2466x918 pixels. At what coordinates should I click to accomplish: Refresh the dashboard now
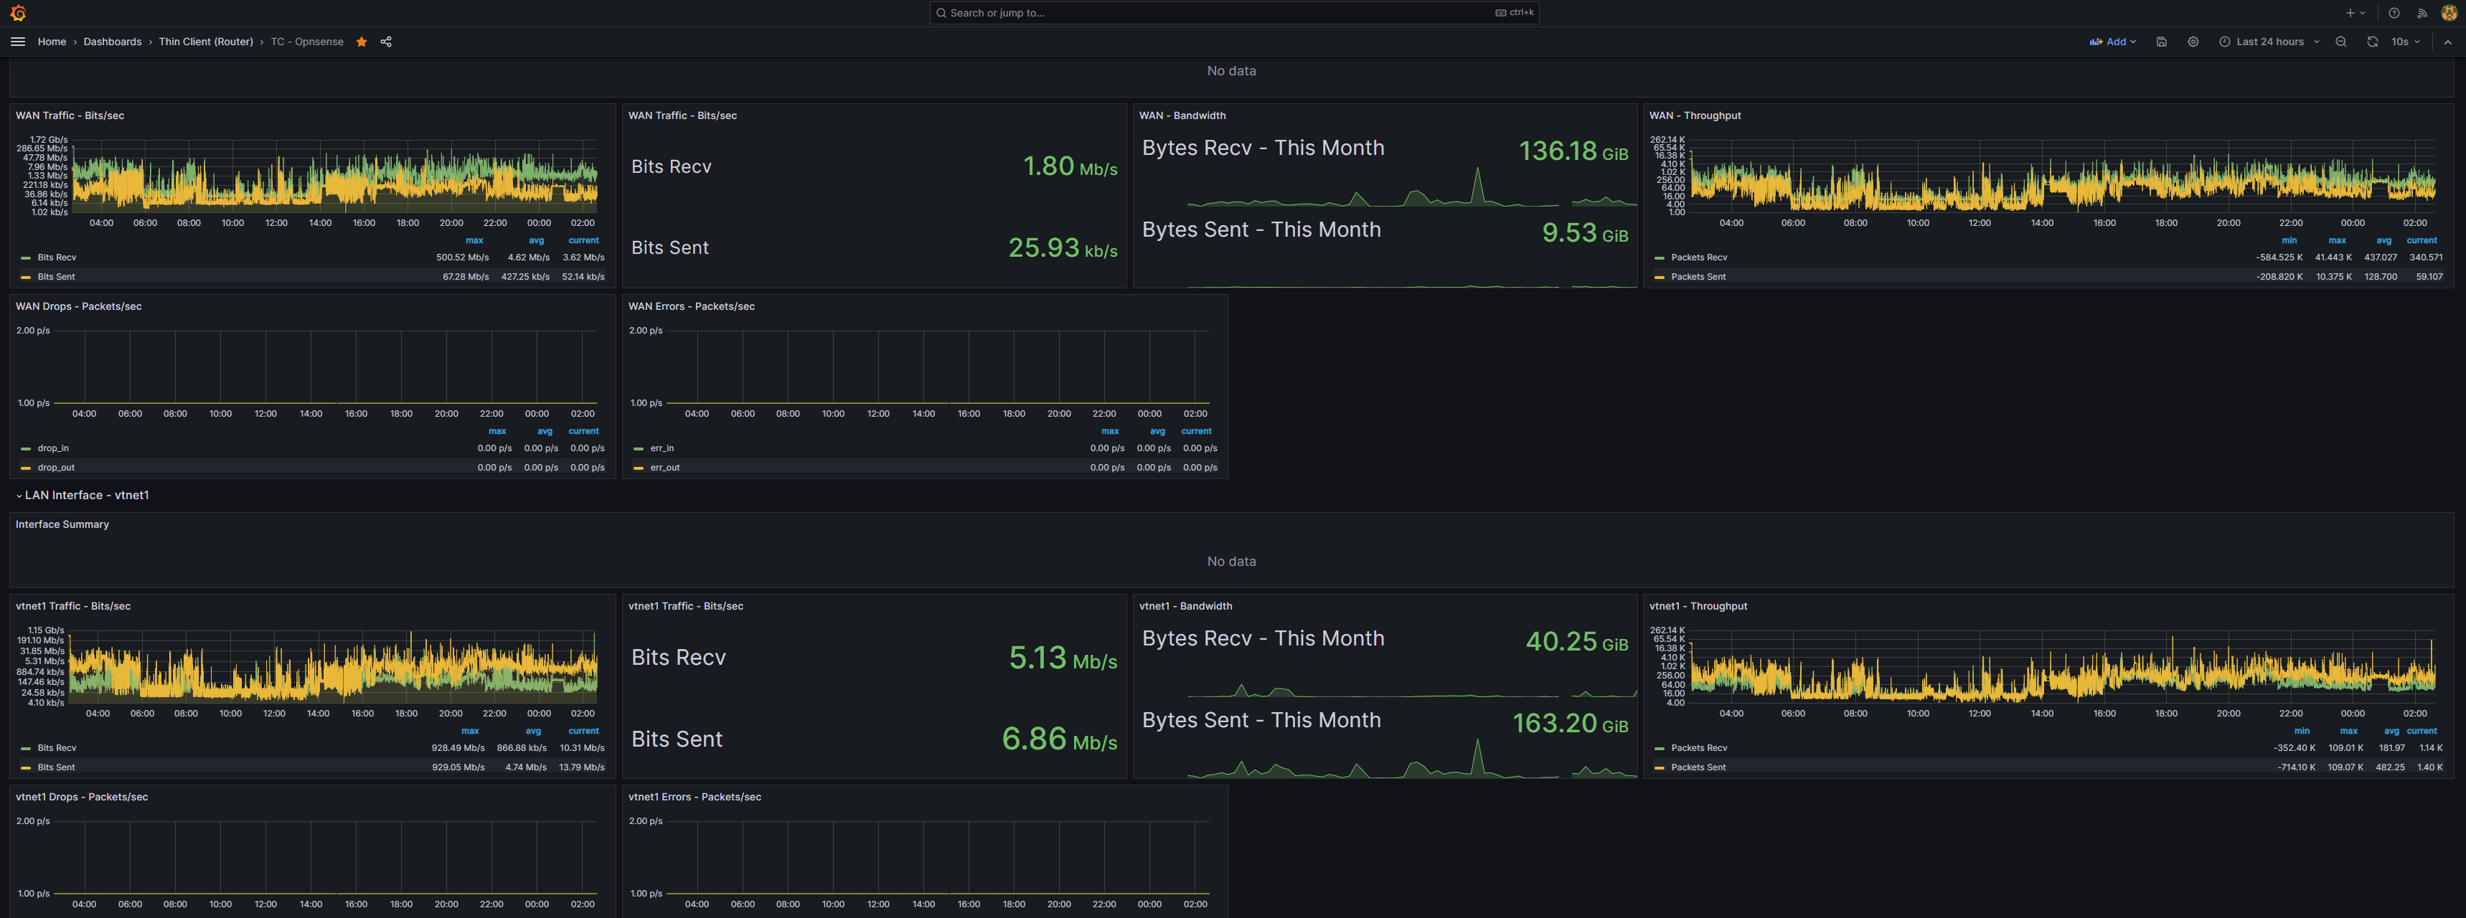2371,42
